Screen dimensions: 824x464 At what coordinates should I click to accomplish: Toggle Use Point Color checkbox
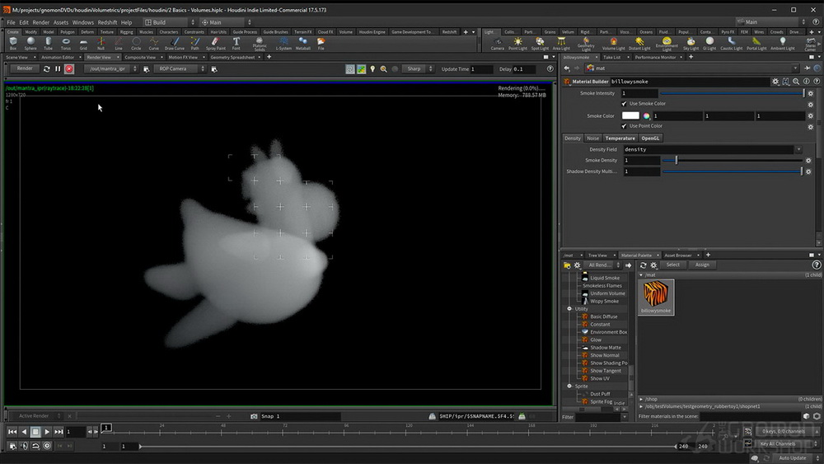tap(625, 126)
